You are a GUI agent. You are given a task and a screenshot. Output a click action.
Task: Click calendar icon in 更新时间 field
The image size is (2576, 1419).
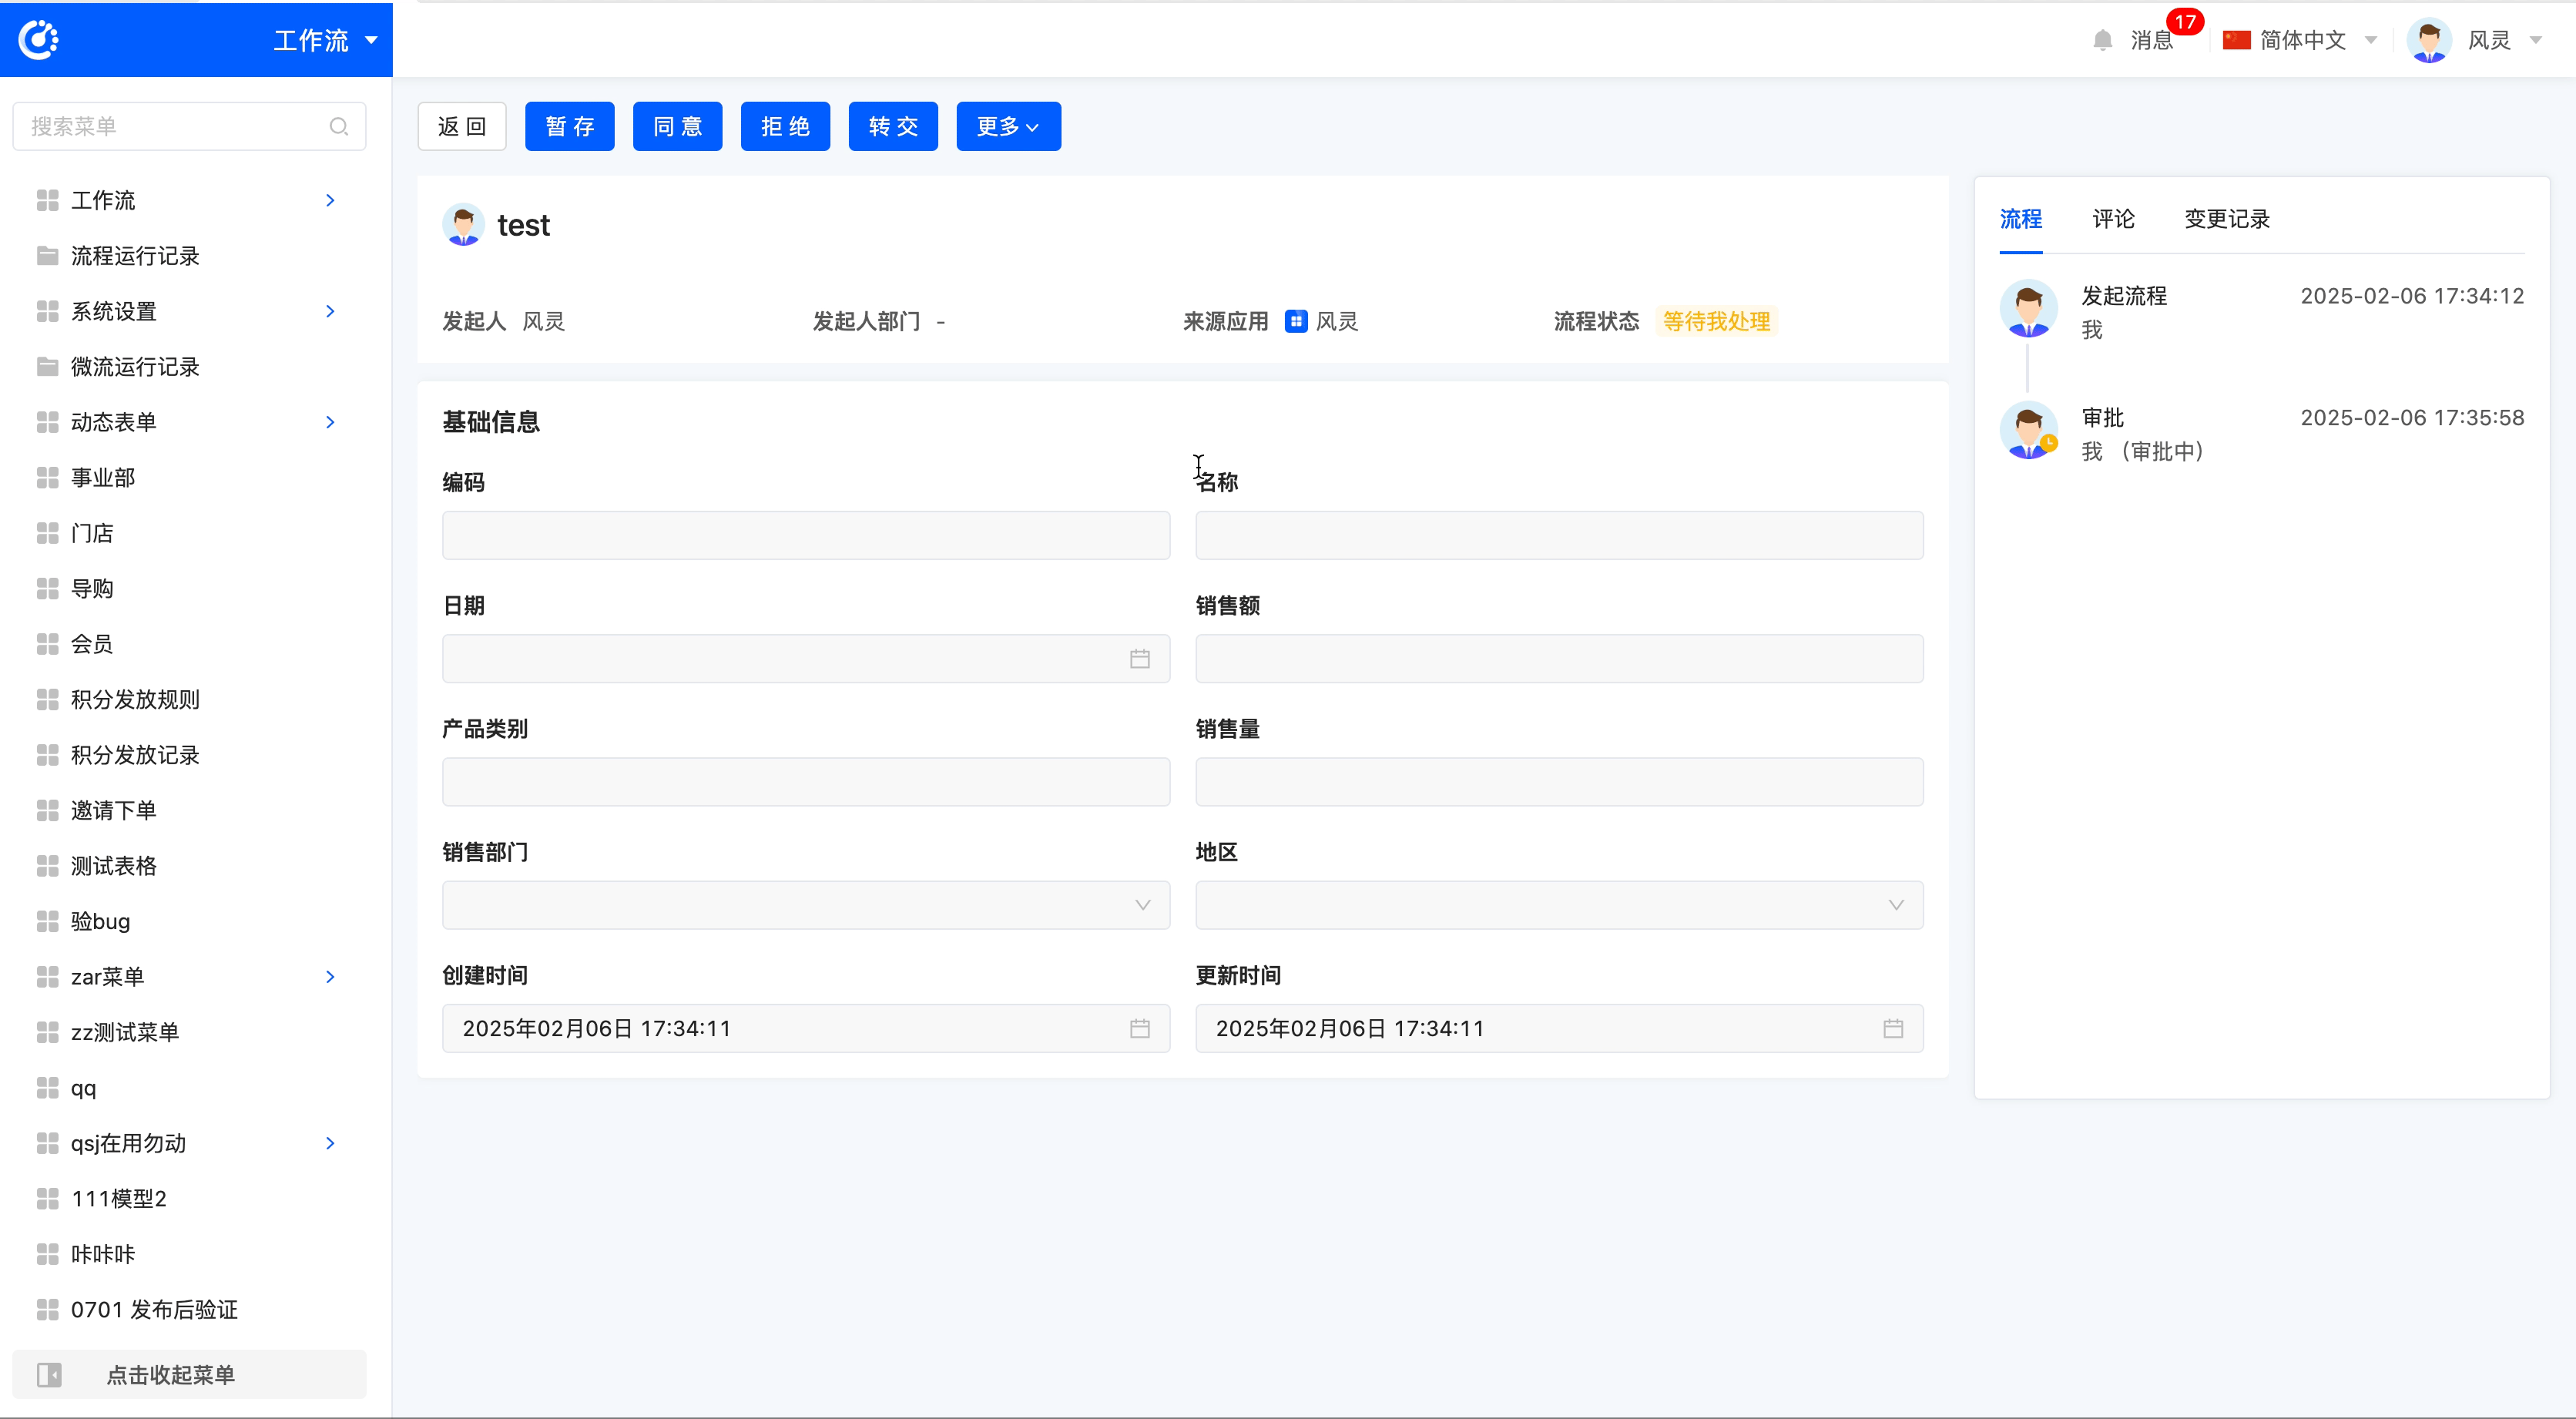tap(1892, 1028)
